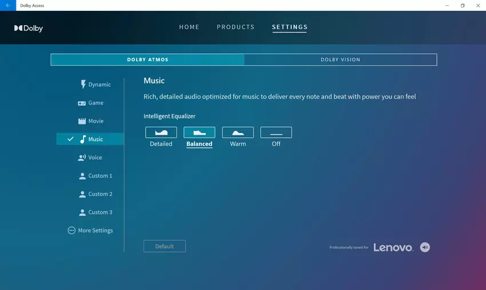Click the Custom 1 profile icon
The image size is (486, 290).
coord(82,176)
